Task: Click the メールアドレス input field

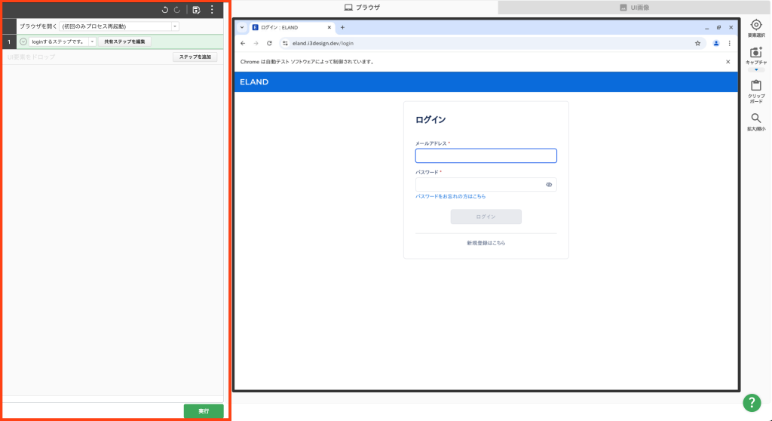Action: tap(486, 156)
